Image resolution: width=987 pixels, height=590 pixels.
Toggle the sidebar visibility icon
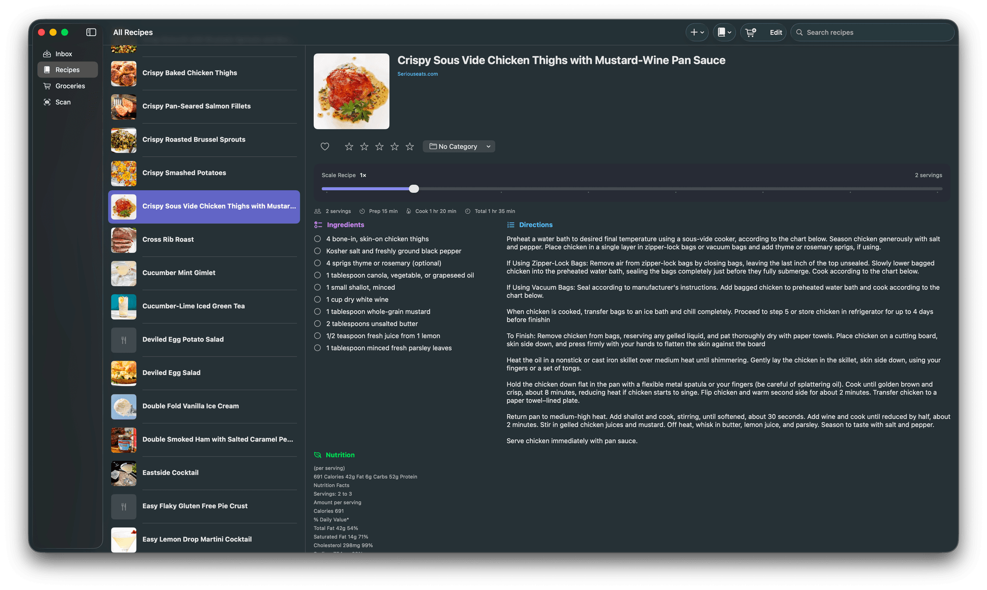click(x=91, y=32)
